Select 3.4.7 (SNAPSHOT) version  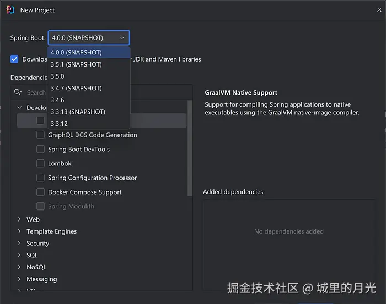89,88
